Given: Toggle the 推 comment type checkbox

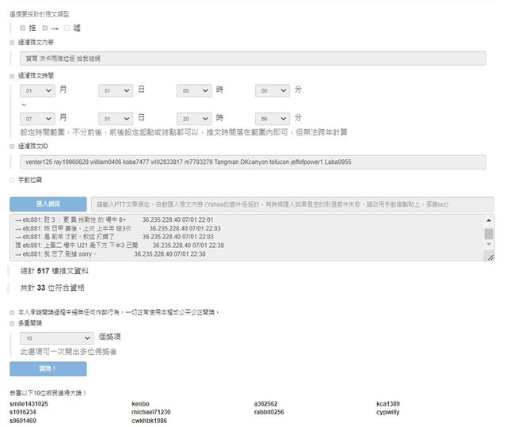Looking at the screenshot, I should click(x=23, y=28).
